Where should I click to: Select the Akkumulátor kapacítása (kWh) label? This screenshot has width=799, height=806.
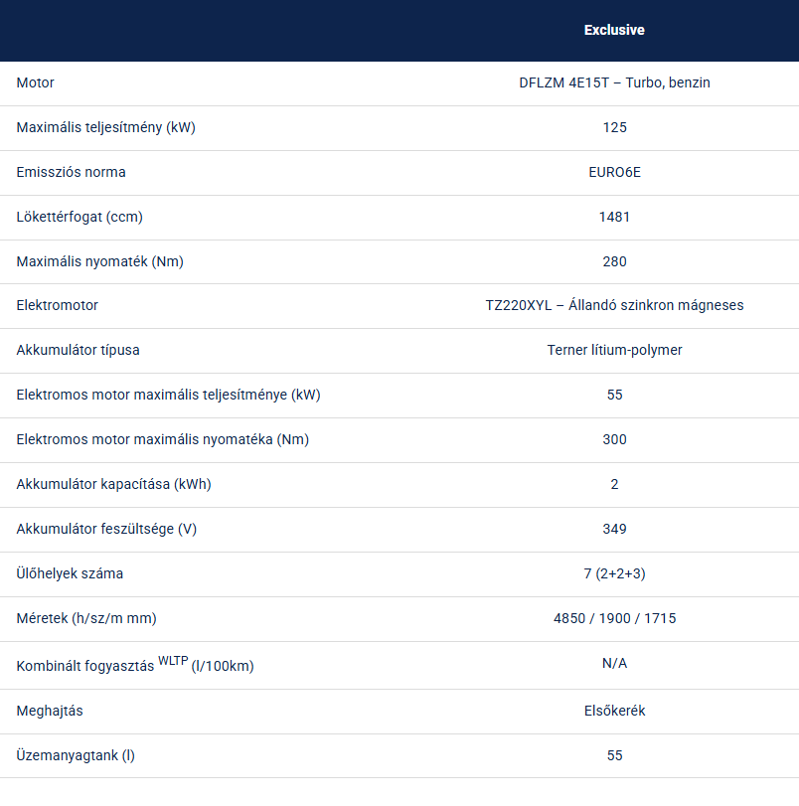pos(113,484)
